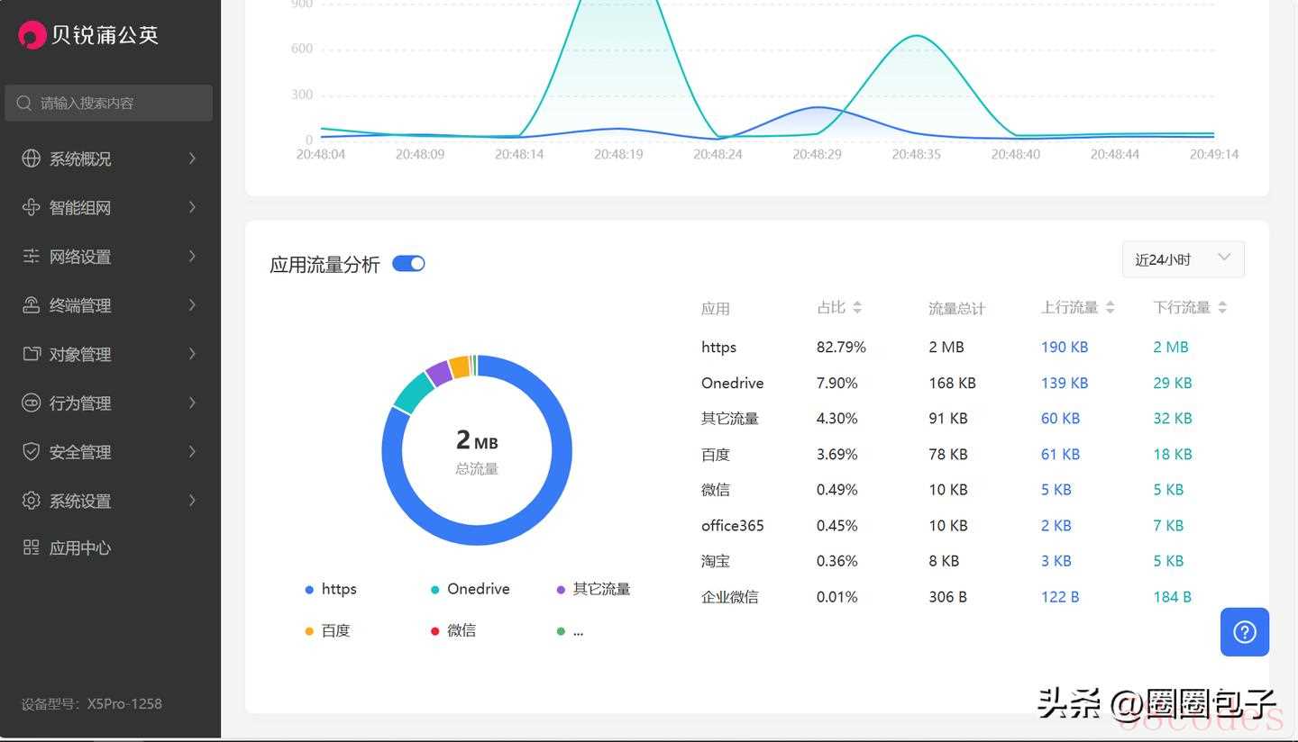Screen dimensions: 1298x742
Task: Expand 终端管理 chevron
Action: click(x=192, y=305)
